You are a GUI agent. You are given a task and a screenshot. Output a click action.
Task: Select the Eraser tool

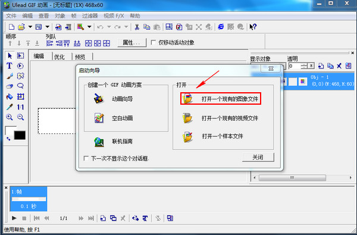10,86
